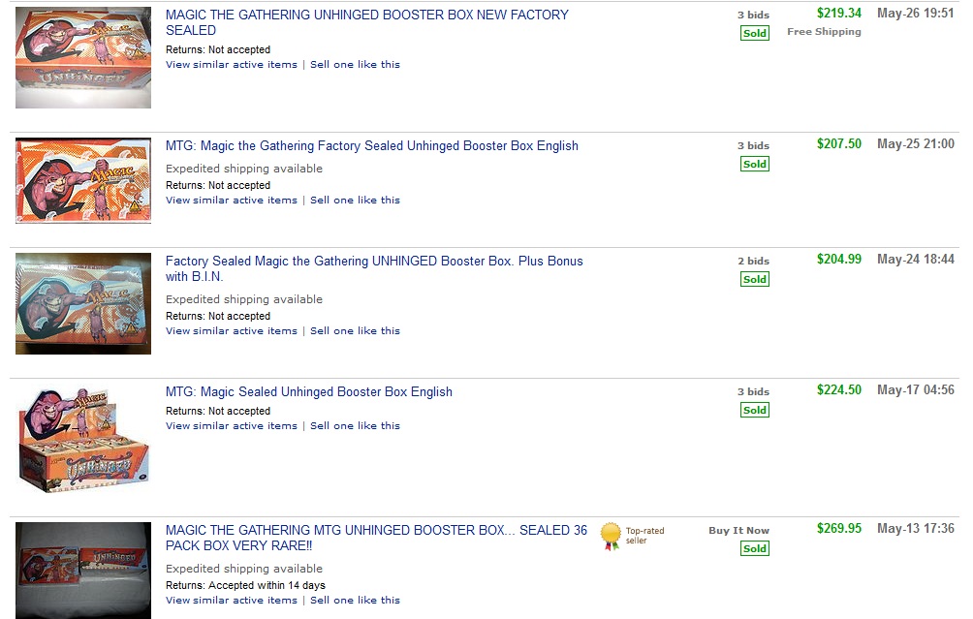Click the Sold badge below Buy It Now
The width and height of the screenshot is (973, 619).
click(754, 548)
